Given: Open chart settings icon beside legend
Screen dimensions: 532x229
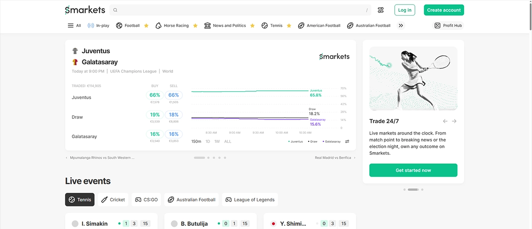Looking at the screenshot, I should (347, 141).
